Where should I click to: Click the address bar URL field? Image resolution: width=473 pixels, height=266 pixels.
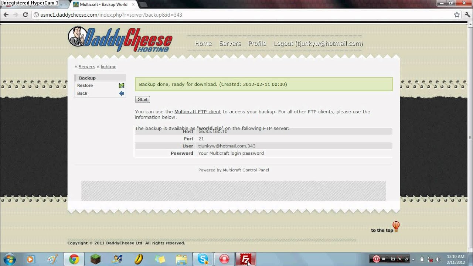[242, 15]
